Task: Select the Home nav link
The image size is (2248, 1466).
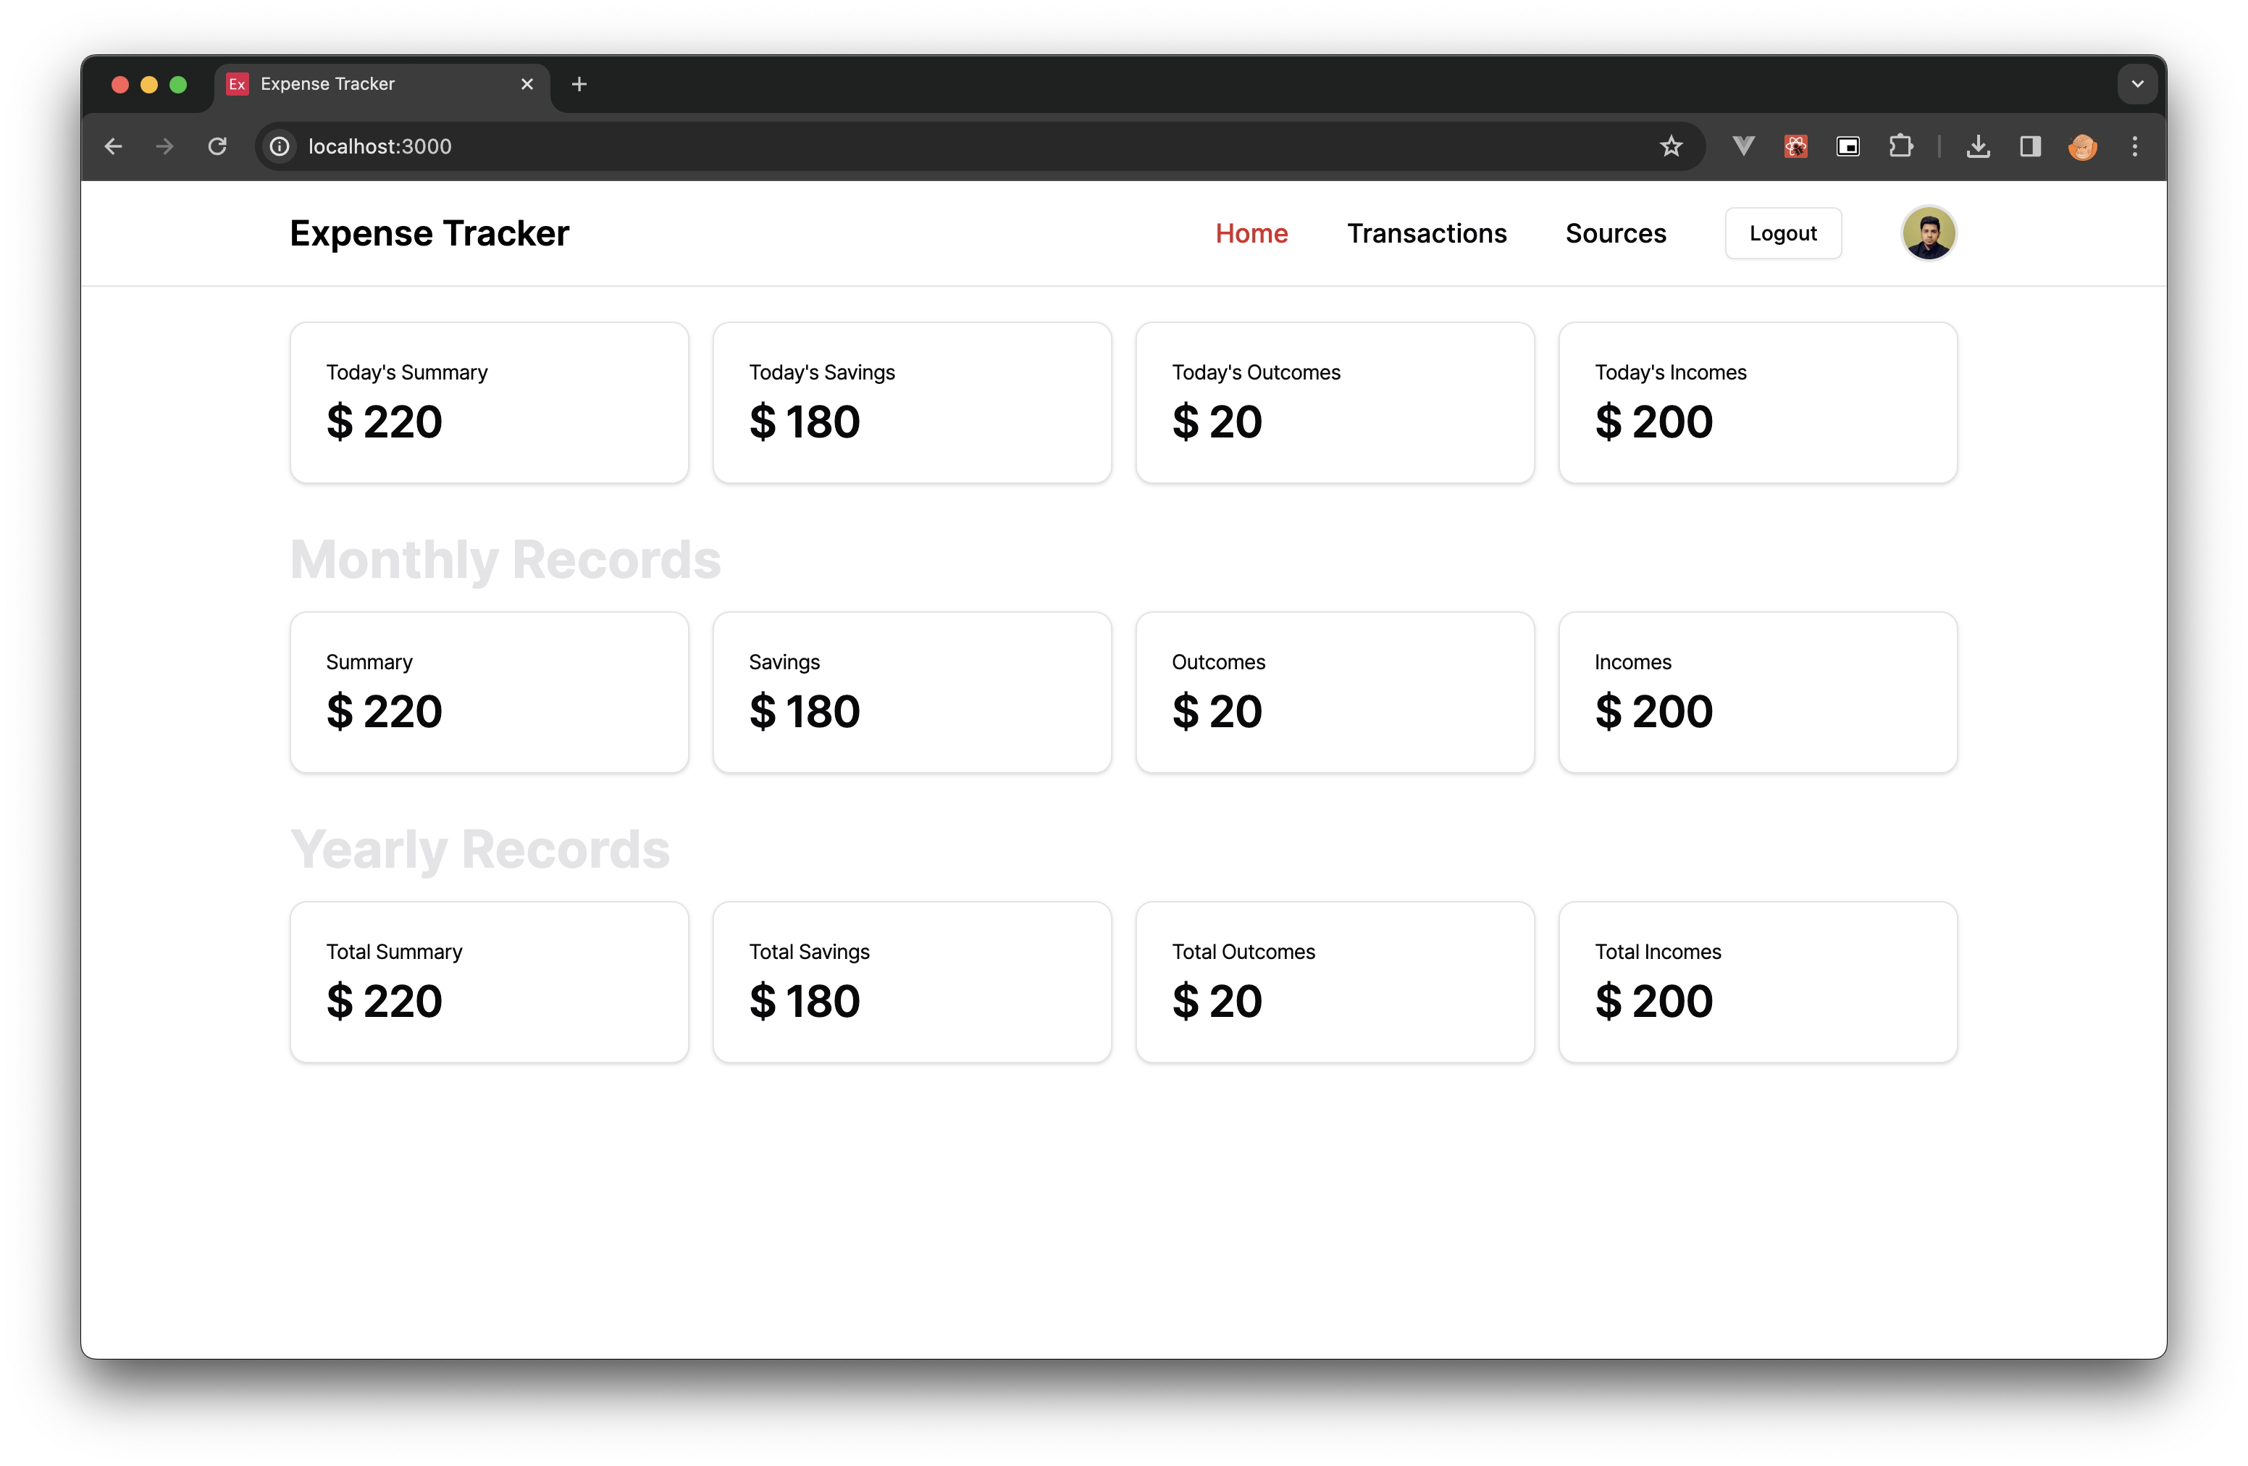Action: [1251, 233]
